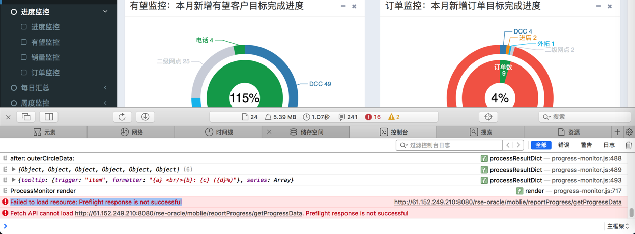
Task: Close the 有望监控 chart panel
Action: point(354,6)
